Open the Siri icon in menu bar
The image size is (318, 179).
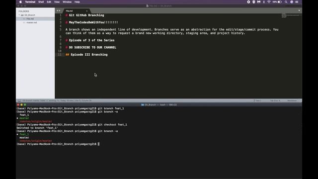(292, 2)
